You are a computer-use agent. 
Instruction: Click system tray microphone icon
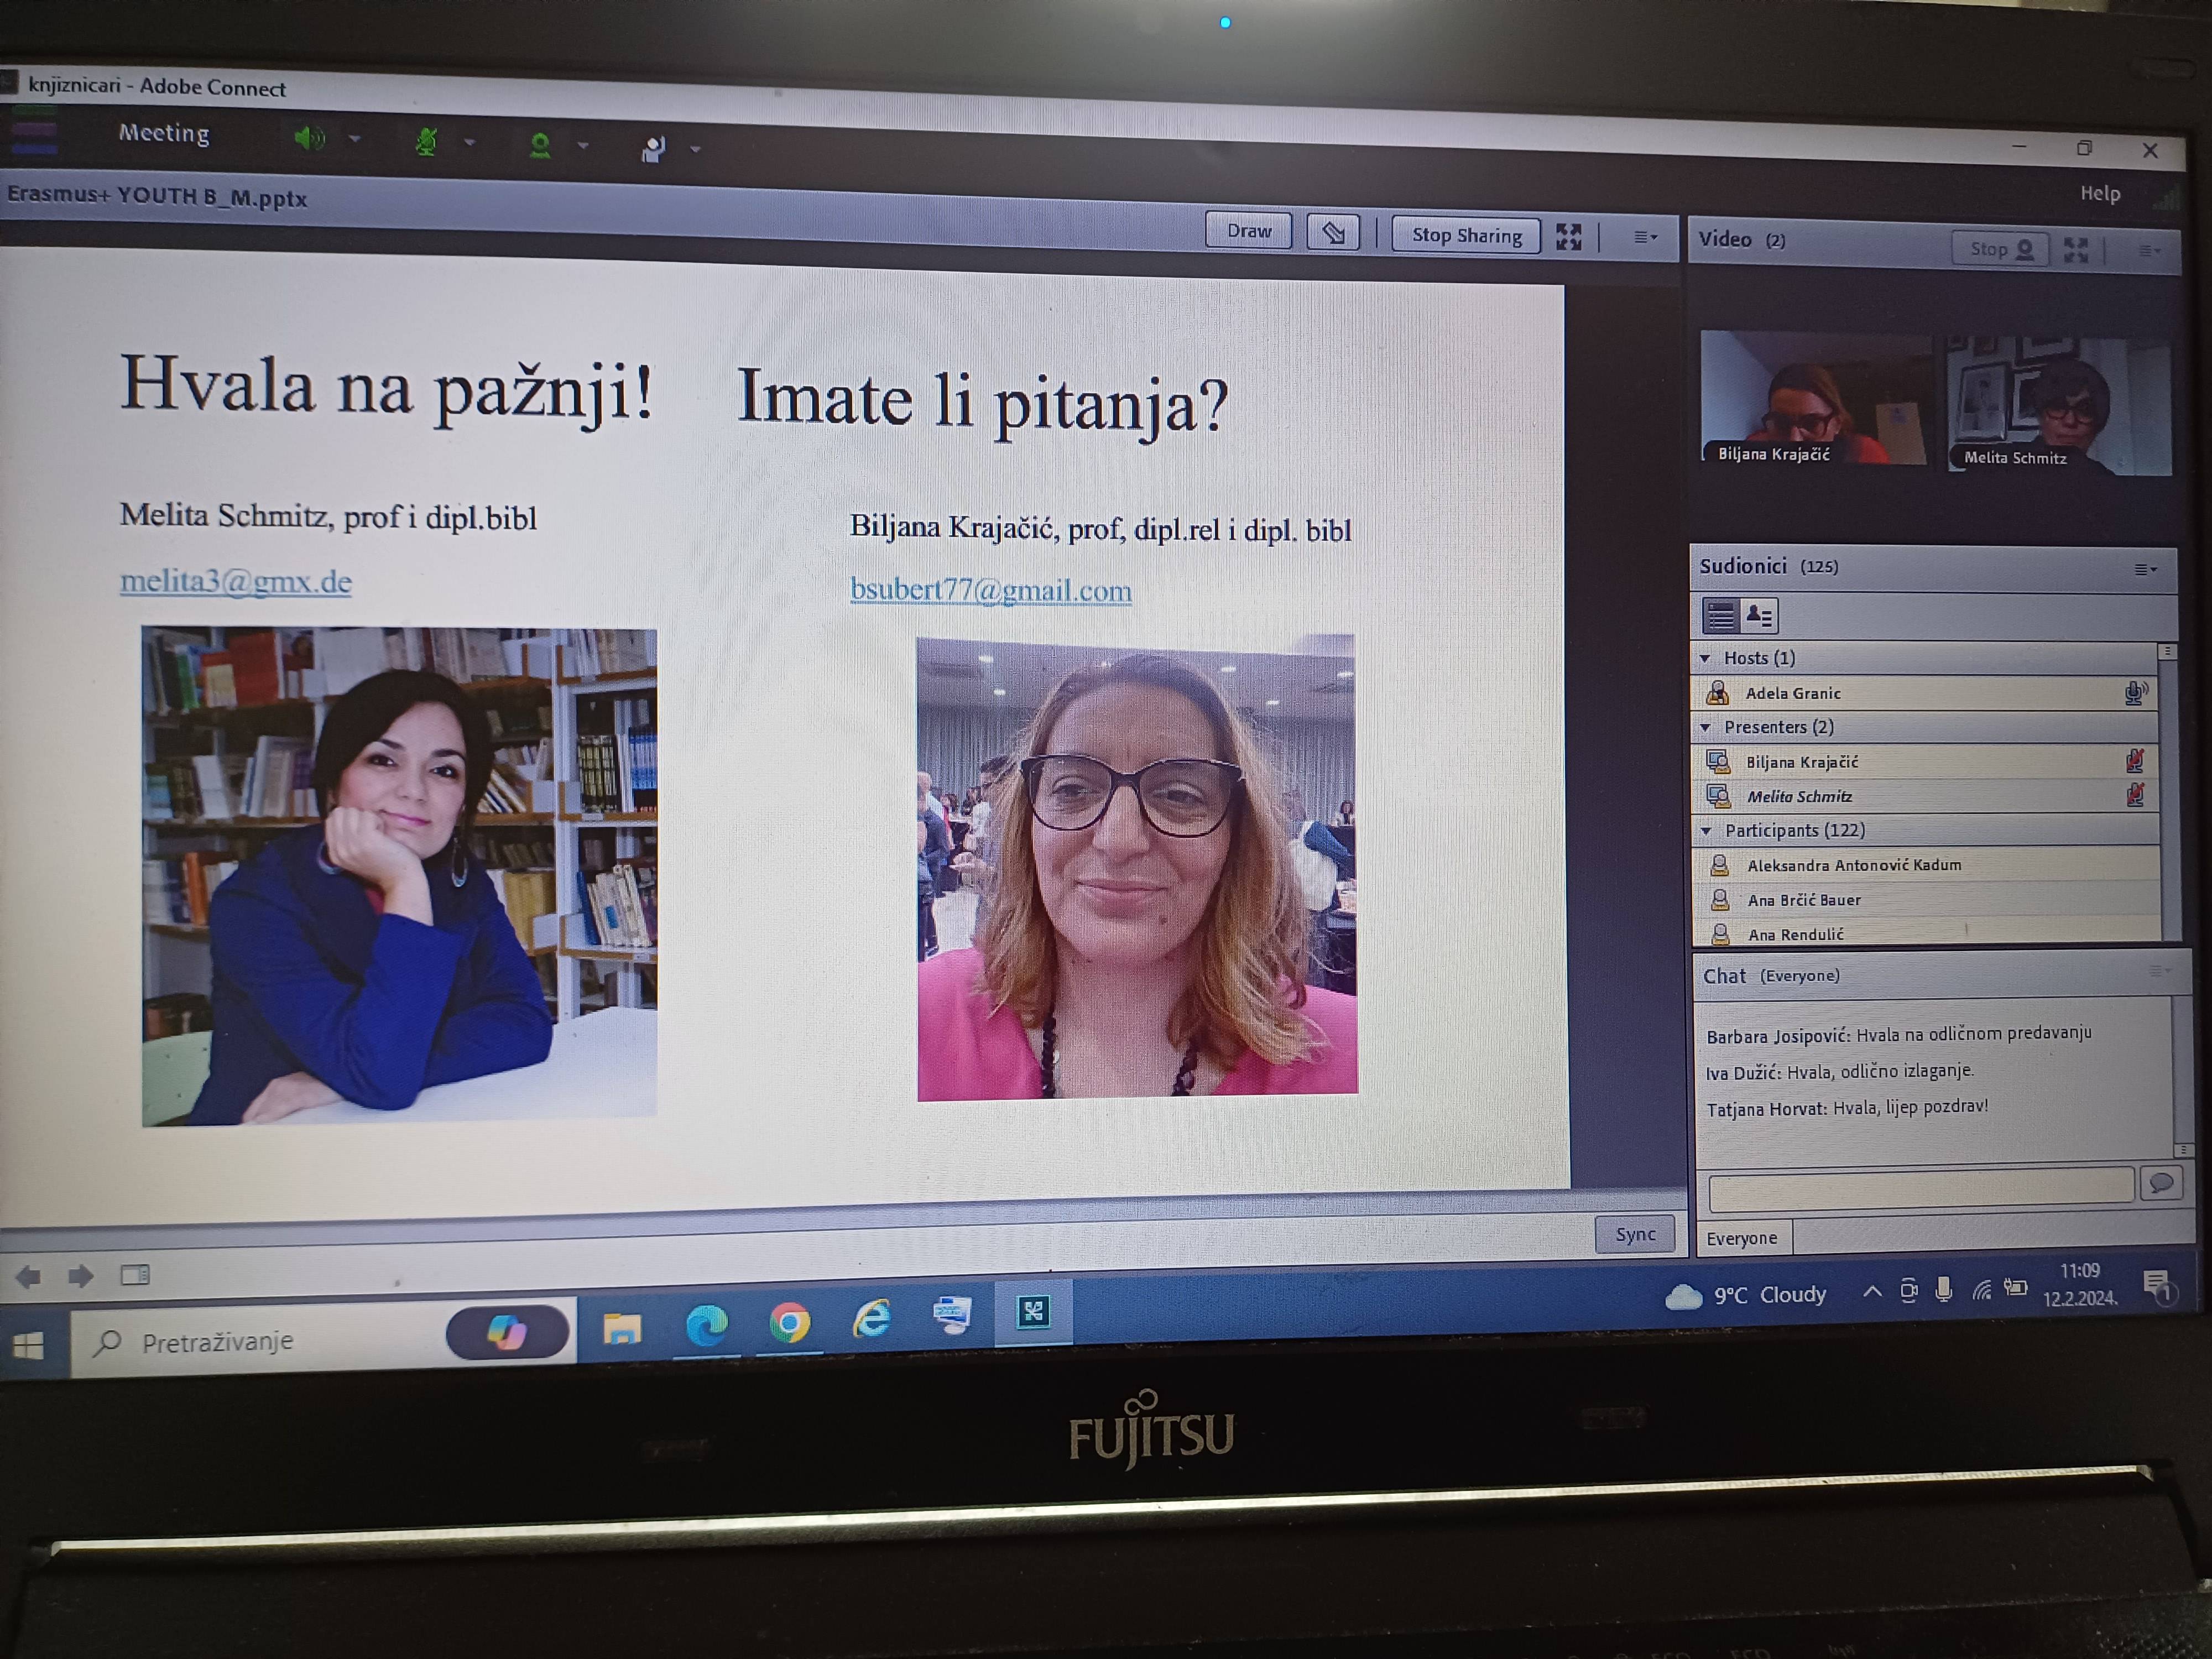point(1943,1290)
